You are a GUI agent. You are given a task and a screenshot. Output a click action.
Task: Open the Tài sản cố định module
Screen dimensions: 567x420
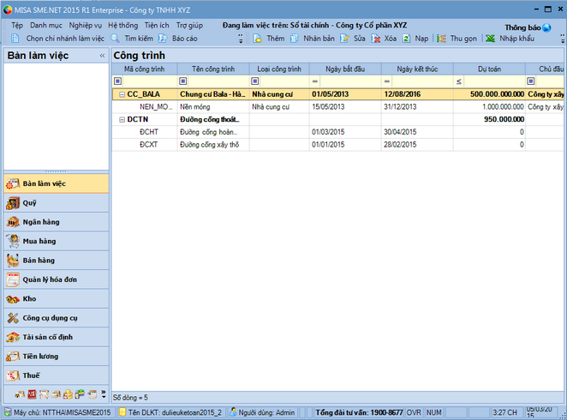point(57,337)
